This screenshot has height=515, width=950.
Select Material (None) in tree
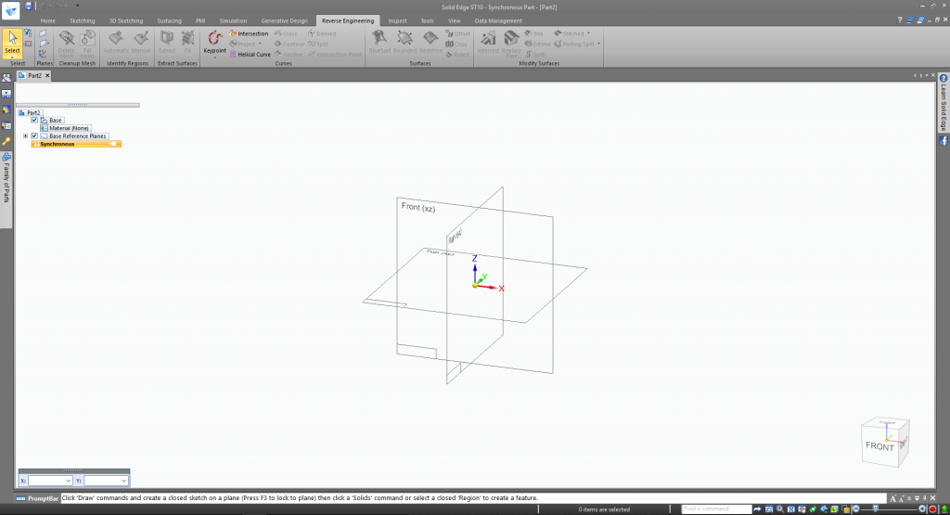66,128
